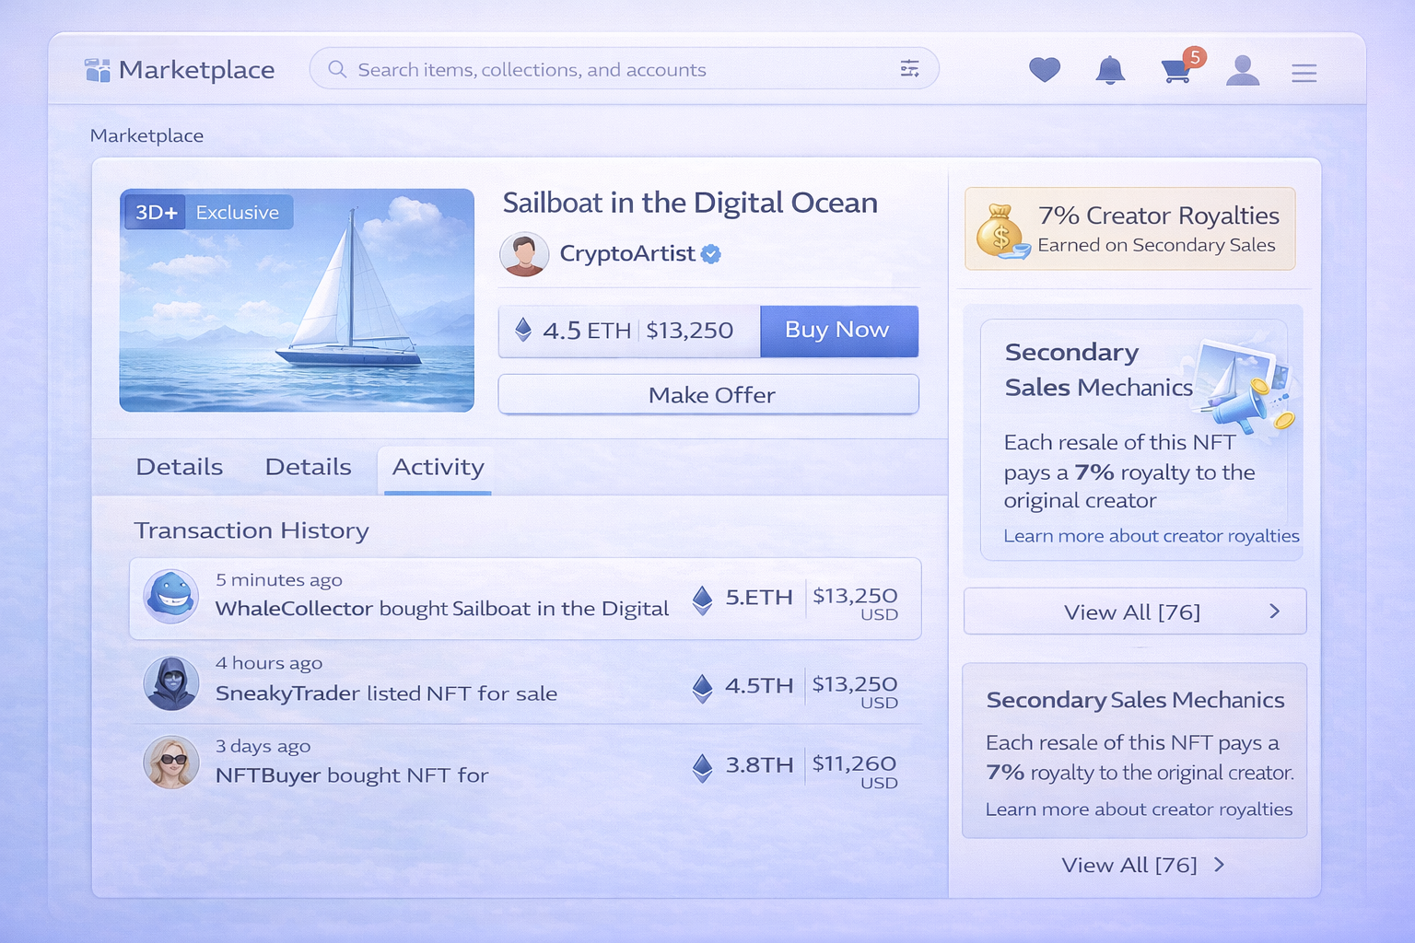Open the user profile icon
The image size is (1415, 943).
(x=1242, y=71)
